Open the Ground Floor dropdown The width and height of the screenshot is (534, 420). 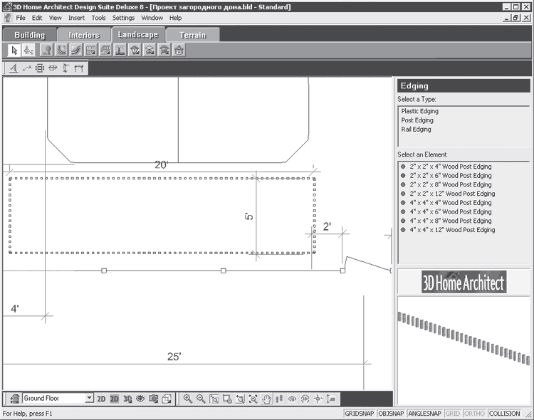[x=89, y=399]
